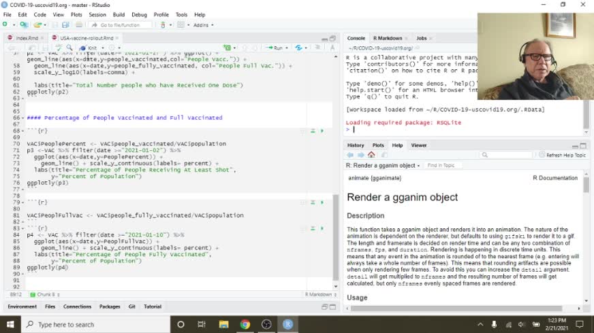Click the find/replace magnifier icon
Viewport: 594px width, 333px height.
[69, 48]
